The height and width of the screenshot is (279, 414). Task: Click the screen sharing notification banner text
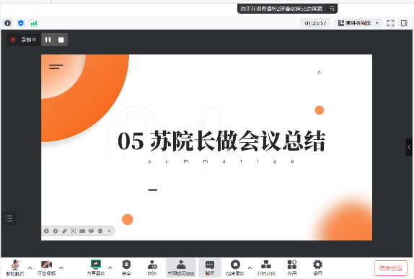[281, 9]
